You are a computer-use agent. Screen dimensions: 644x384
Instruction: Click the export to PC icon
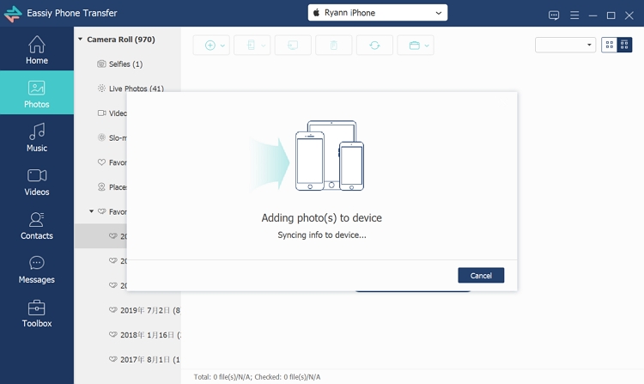[x=293, y=46]
